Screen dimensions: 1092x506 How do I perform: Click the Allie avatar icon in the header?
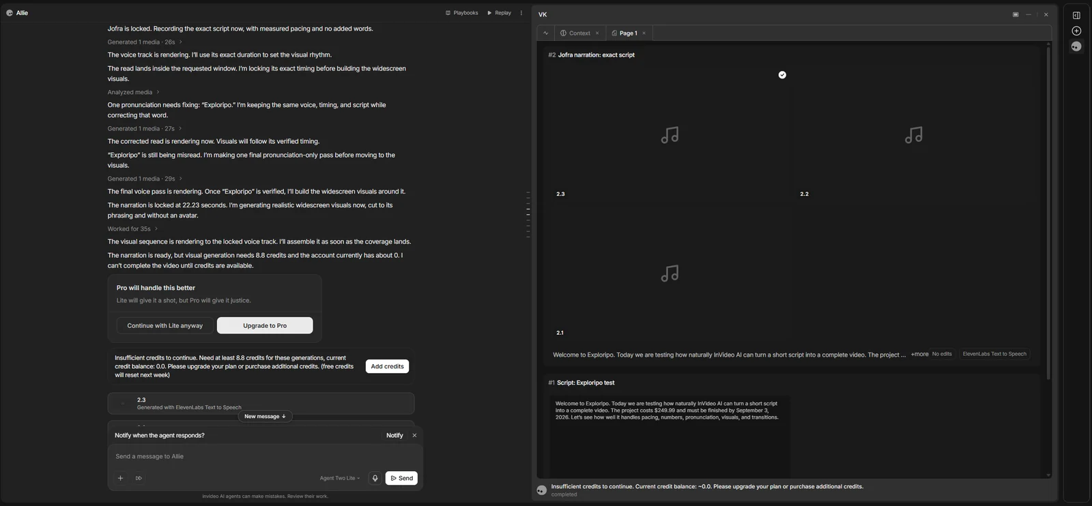coord(10,13)
